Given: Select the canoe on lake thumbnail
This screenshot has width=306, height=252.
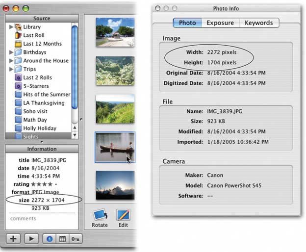Looking at the screenshot, I should [x=115, y=147].
